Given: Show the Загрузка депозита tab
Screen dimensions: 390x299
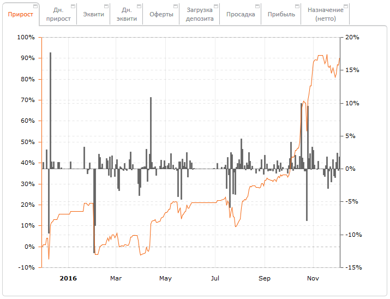Looking at the screenshot, I should coord(200,15).
